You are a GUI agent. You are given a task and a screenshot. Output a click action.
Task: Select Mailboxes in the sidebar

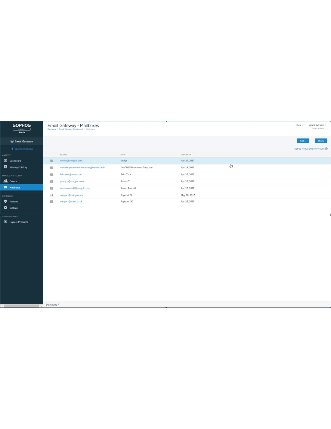tap(15, 188)
